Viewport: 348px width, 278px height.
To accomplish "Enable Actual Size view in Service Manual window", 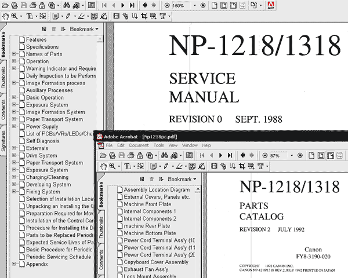I will [214, 5].
